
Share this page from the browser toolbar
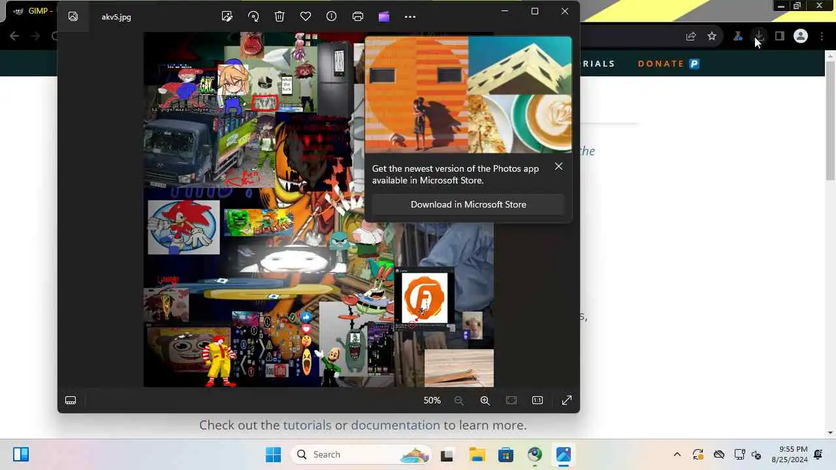[x=691, y=37]
